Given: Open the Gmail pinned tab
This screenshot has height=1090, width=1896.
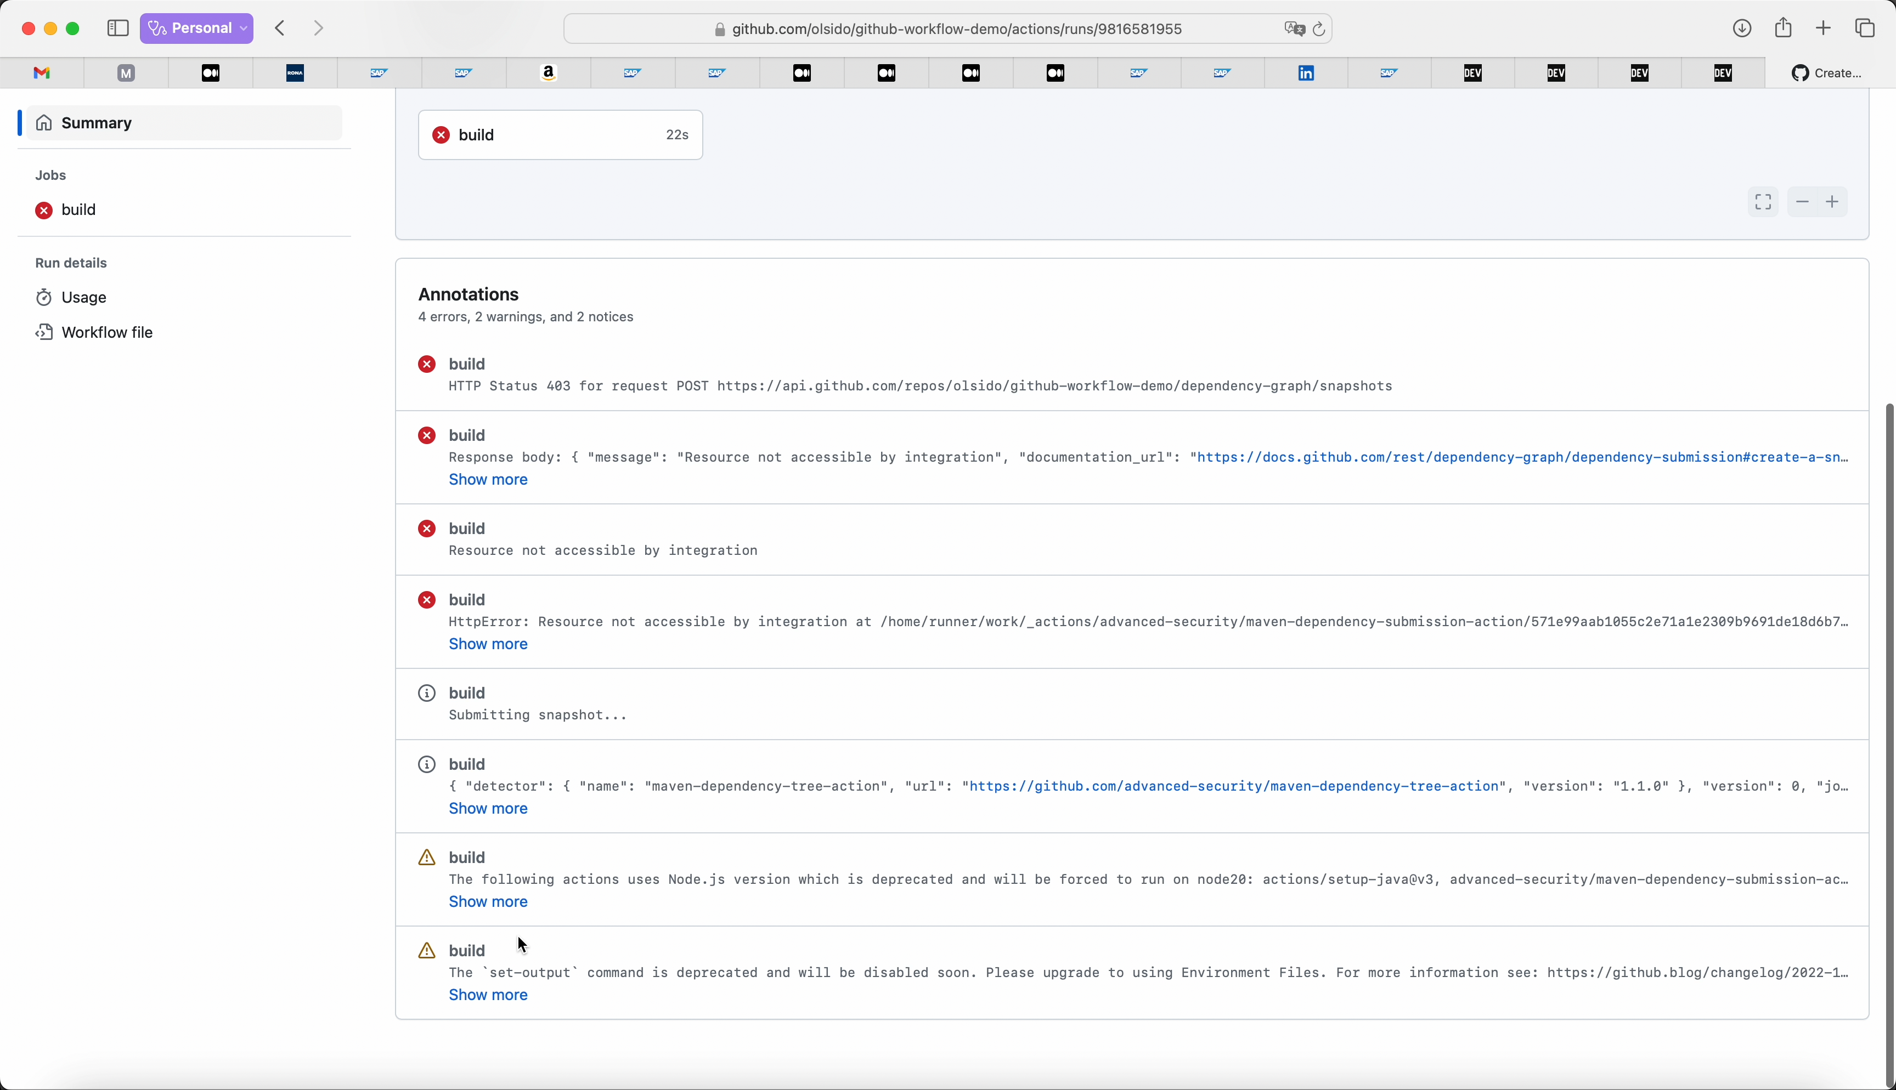Looking at the screenshot, I should coord(42,72).
